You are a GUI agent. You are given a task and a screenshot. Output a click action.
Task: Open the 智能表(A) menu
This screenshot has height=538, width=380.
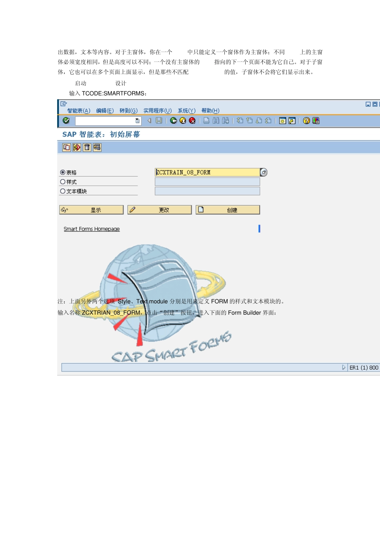[x=79, y=111]
